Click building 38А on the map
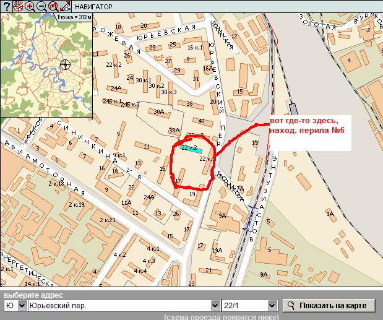 point(174,131)
